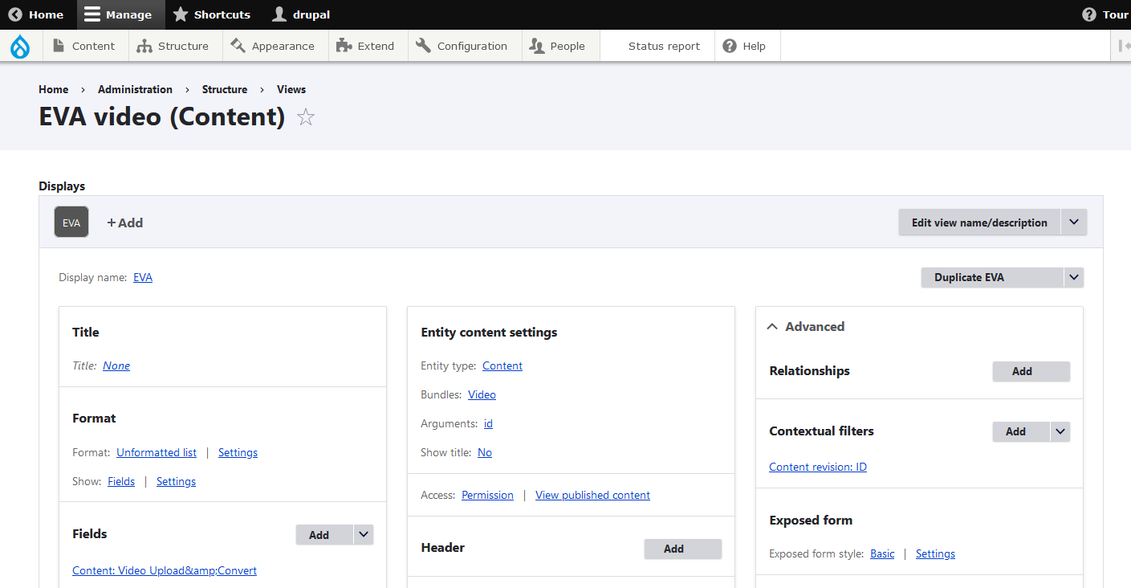Open Appearance via its paintbrush icon
The image size is (1131, 588).
[x=238, y=45]
